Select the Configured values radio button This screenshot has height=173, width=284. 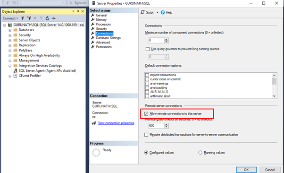(146, 153)
